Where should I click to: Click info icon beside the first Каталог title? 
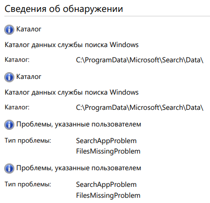(9, 29)
